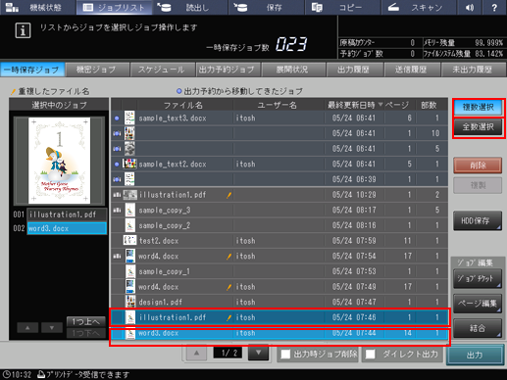Enable the ダイレクト出力 checkbox
Viewport: 507px width, 380px height.
click(371, 355)
